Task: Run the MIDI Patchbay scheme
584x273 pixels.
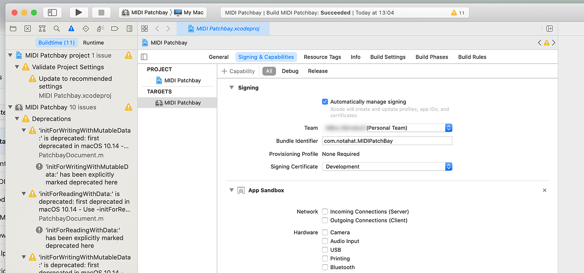Action: click(x=79, y=13)
